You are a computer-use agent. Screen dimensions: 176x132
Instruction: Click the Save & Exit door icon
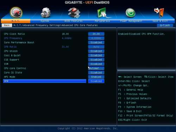point(159,12)
